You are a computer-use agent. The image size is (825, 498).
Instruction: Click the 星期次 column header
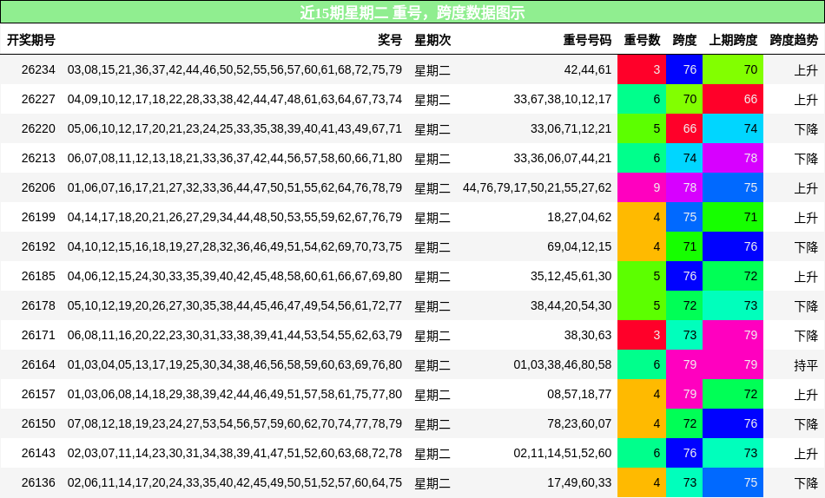[x=432, y=40]
